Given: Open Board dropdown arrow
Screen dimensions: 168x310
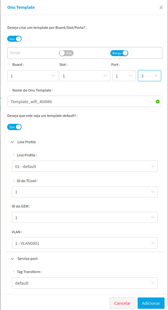Looking at the screenshot, I should [53, 76].
